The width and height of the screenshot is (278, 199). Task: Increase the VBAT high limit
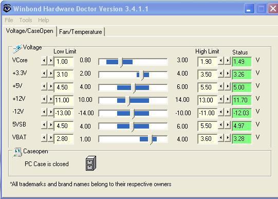pyautogui.click(x=228, y=138)
